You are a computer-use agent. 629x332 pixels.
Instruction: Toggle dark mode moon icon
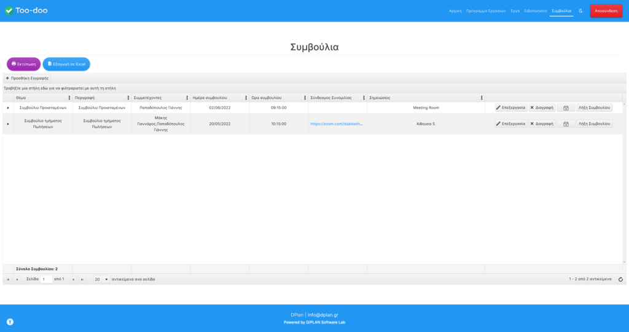coord(580,11)
